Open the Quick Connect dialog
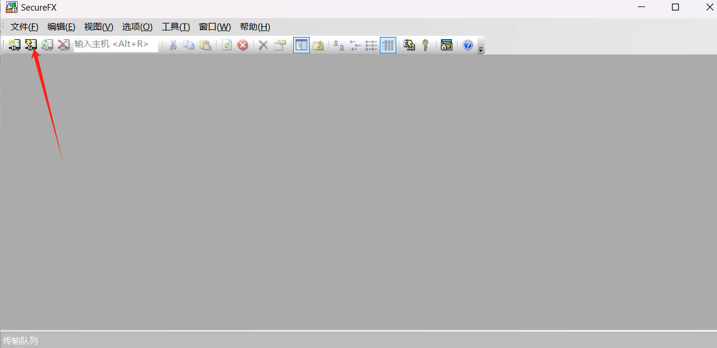This screenshot has height=348, width=717. 30,45
